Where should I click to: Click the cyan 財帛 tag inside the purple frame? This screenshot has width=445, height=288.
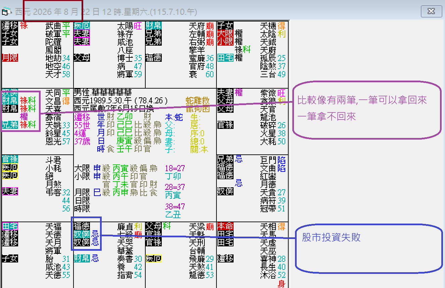click(10, 101)
